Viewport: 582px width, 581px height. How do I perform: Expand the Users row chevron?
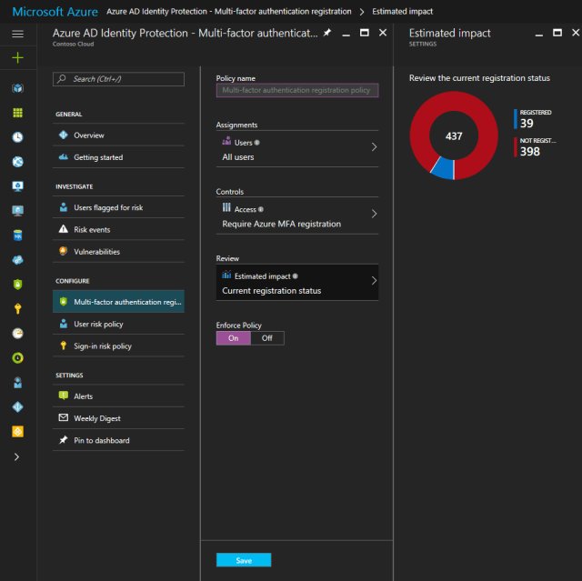point(374,147)
